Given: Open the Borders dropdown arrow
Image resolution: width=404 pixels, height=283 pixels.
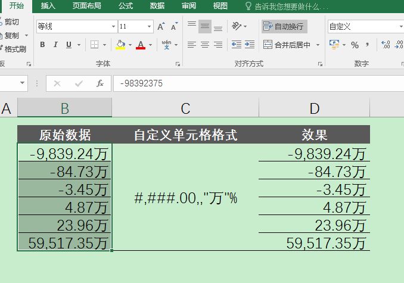Looking at the screenshot, I should tap(104, 45).
